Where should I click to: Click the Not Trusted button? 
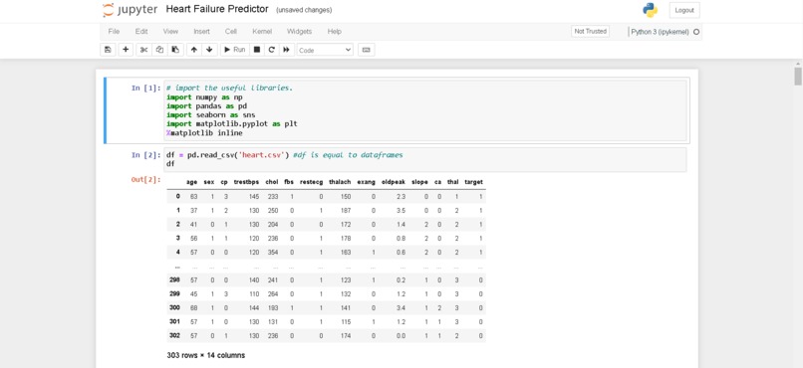click(x=590, y=31)
